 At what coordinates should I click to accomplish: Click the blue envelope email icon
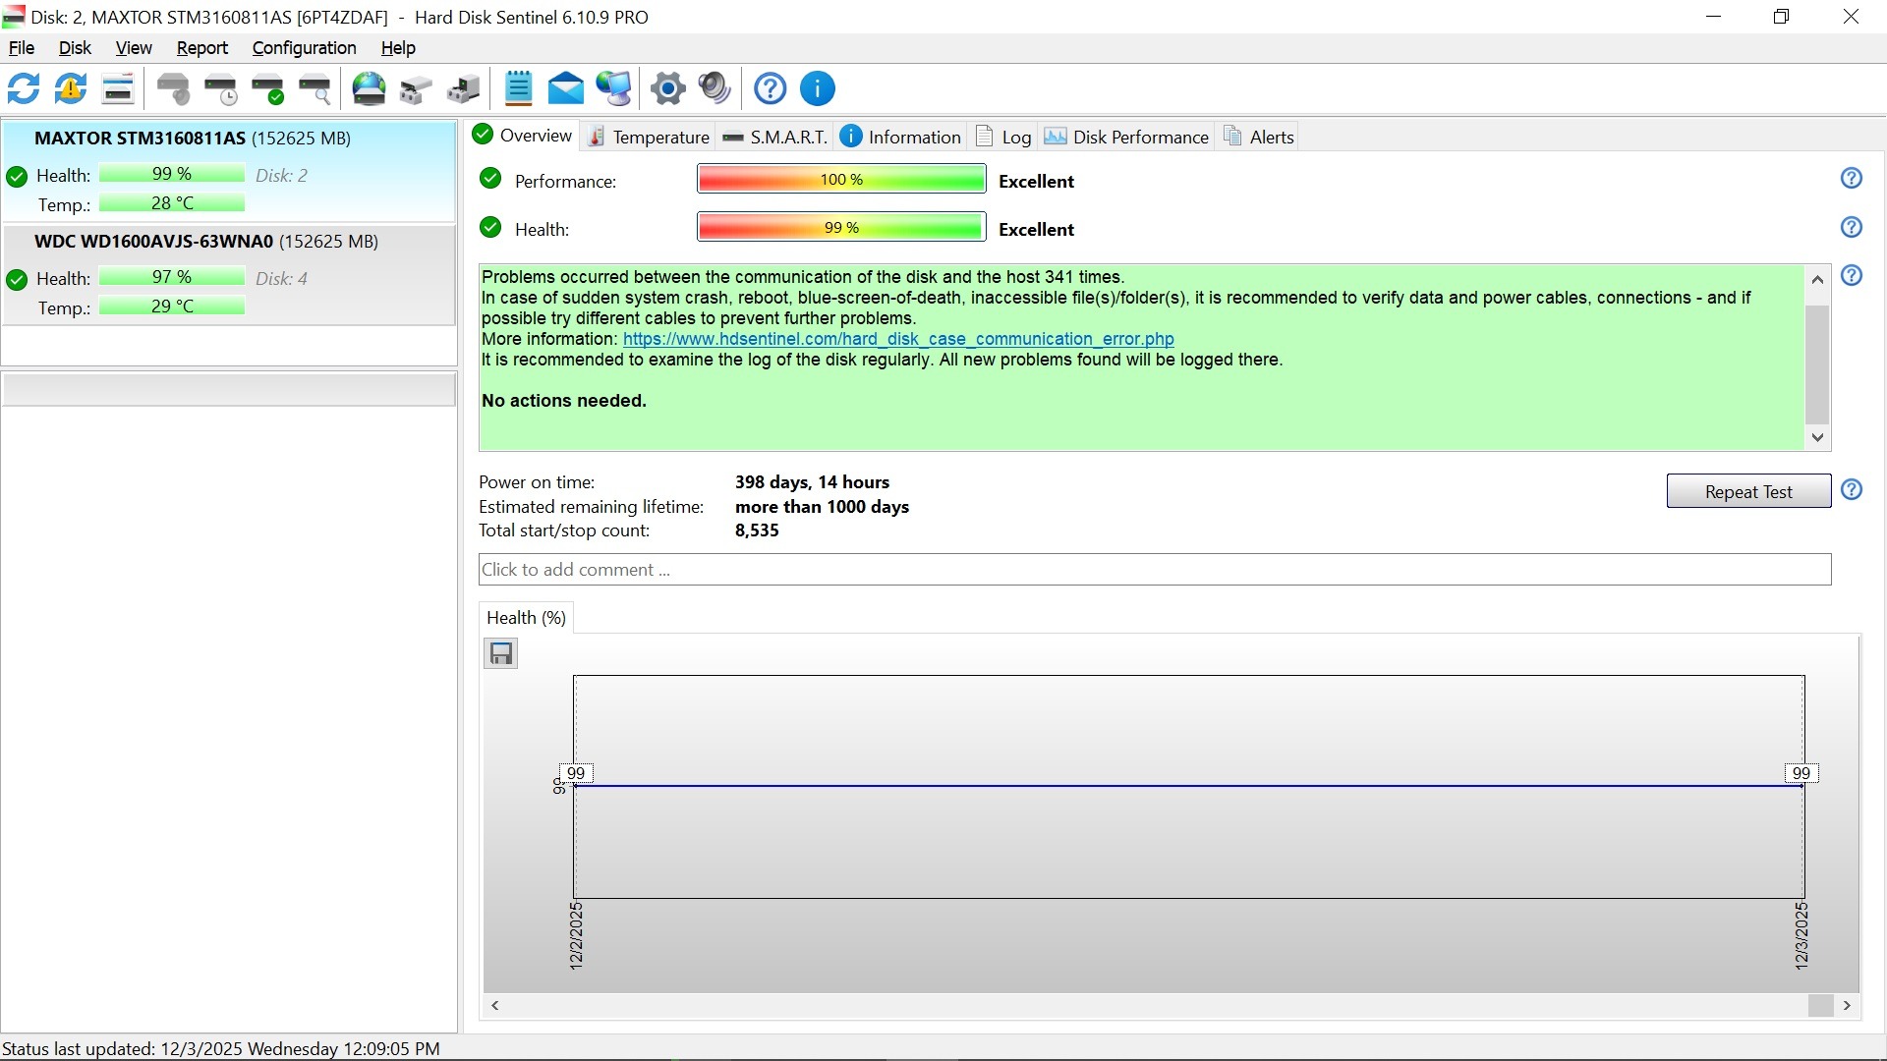pos(565,89)
